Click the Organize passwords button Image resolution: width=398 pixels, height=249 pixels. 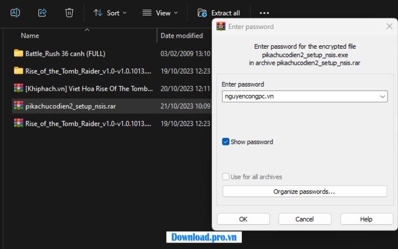pos(304,191)
